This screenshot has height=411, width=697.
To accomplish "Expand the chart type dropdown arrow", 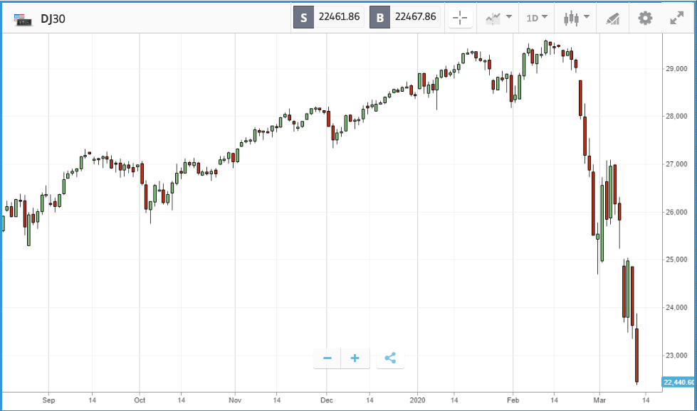I will 587,17.
